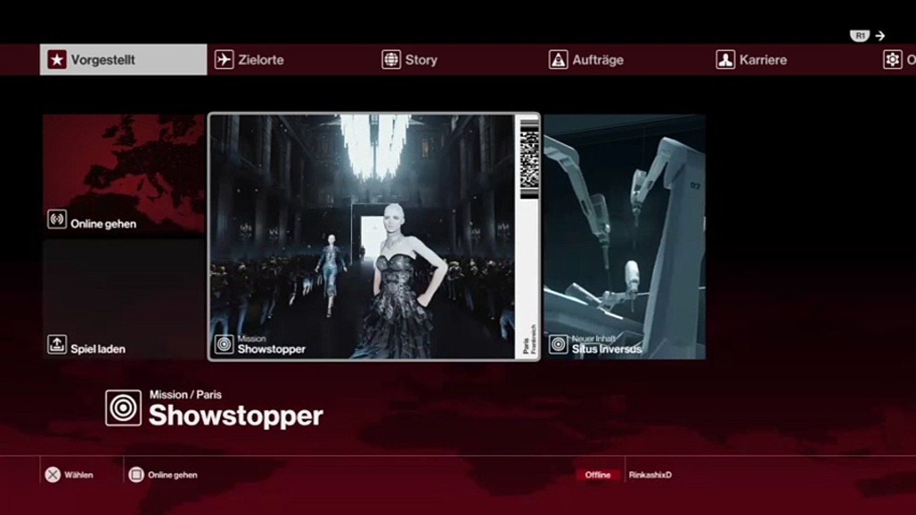Screen dimensions: 916x515
Task: Click the broadcast icon on Online gehen tile
Action: click(x=57, y=220)
